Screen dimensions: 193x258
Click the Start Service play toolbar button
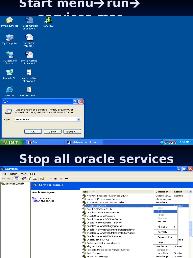(x=50, y=179)
